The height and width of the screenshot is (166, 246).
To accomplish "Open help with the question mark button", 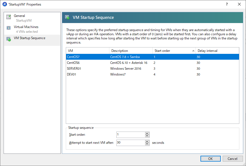I will point(227,4).
